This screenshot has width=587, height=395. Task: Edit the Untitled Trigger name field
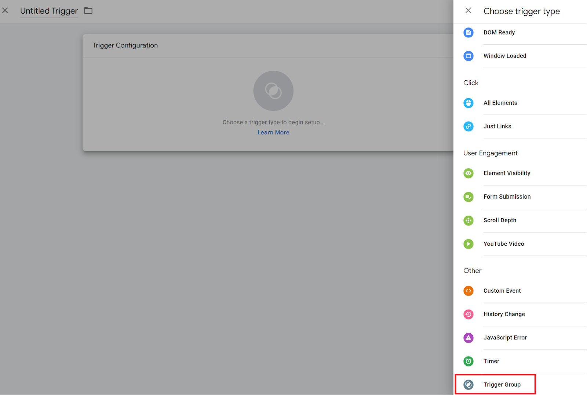pos(49,11)
